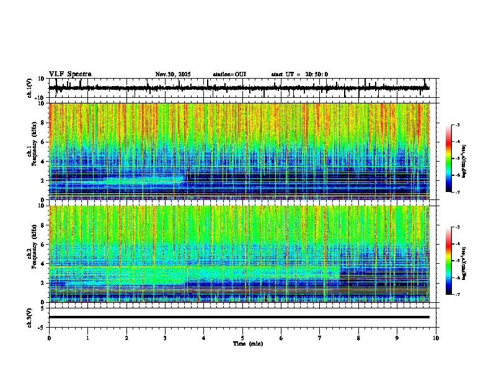Screen dimensions: 491x379
Task: Click the "station=OUI" header label
Action: tap(229, 74)
